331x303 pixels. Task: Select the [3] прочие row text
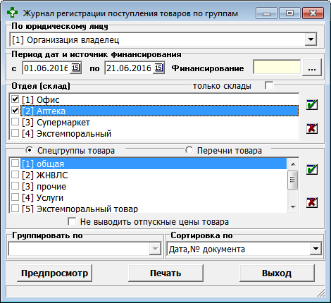[44, 187]
